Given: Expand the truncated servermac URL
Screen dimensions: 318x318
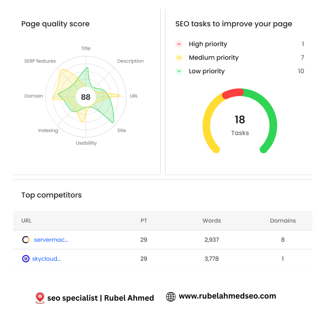Looking at the screenshot, I should 51,240.
